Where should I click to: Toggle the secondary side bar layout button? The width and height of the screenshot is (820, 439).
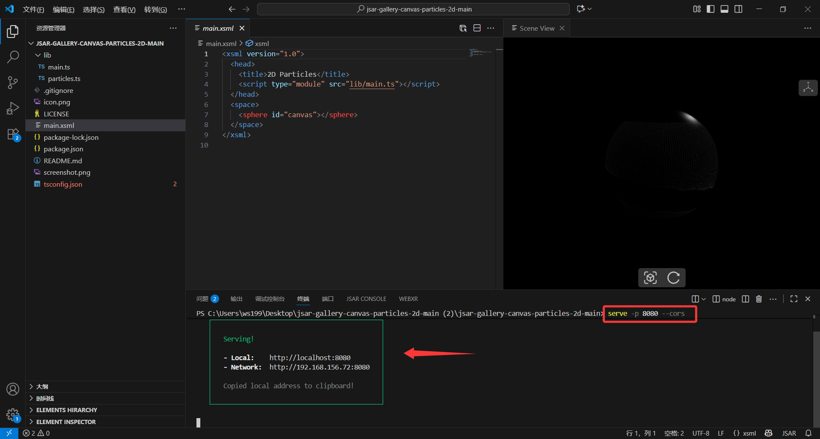point(738,9)
